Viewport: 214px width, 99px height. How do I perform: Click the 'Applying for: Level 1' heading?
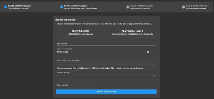pos(132,31)
